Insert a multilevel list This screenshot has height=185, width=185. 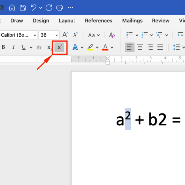click(x=159, y=35)
